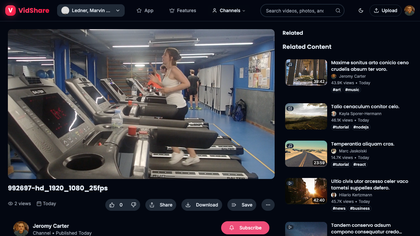Select the #nodejs tag

[361, 127]
